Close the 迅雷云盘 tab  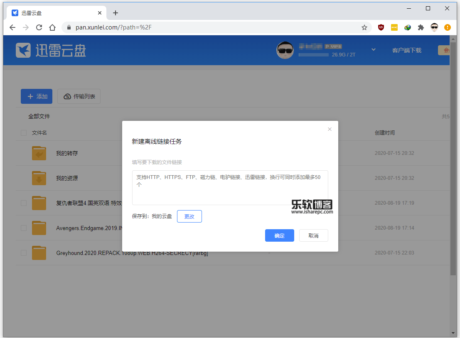[x=100, y=13]
